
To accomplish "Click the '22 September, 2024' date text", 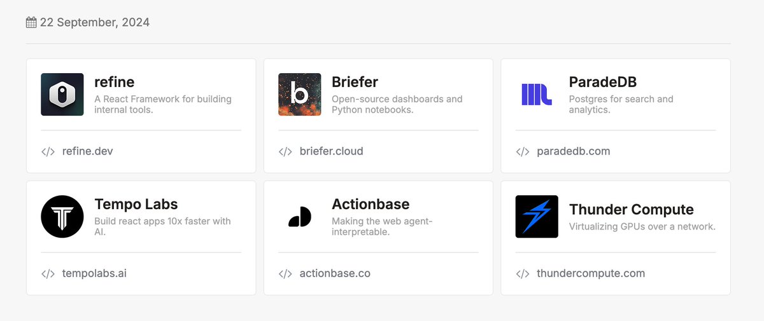I will tap(95, 22).
